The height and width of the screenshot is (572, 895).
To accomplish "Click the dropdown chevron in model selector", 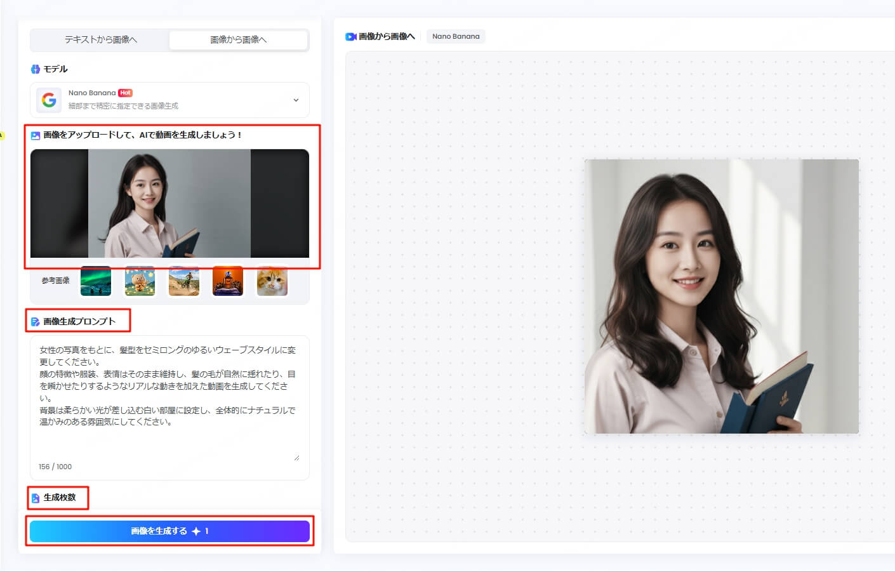I will coord(296,100).
